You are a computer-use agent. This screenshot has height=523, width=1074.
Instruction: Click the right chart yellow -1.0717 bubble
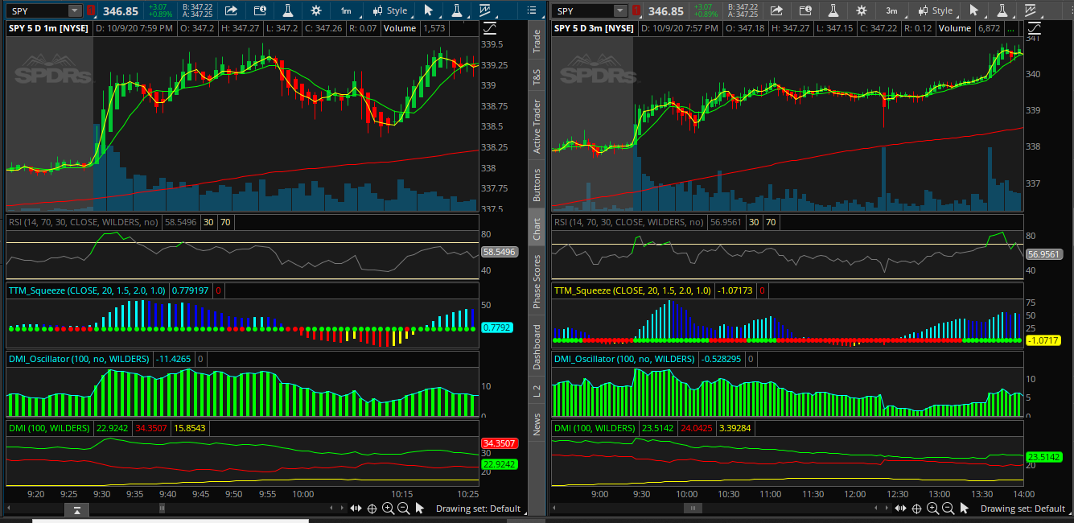[x=1043, y=340]
